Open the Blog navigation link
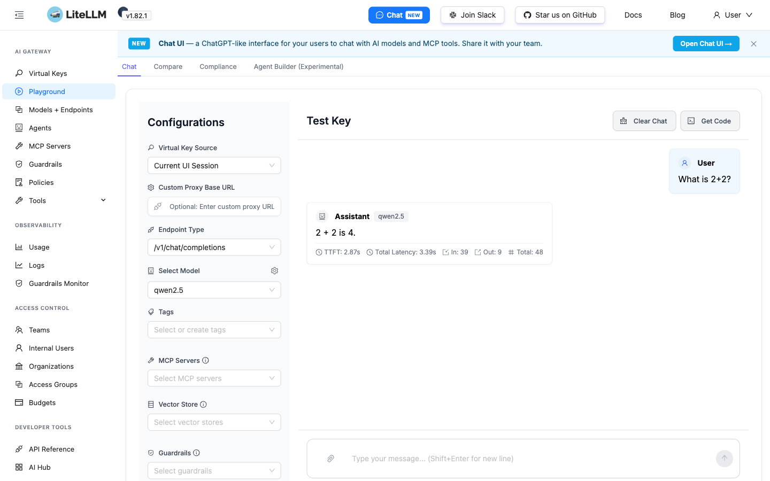 click(x=677, y=15)
